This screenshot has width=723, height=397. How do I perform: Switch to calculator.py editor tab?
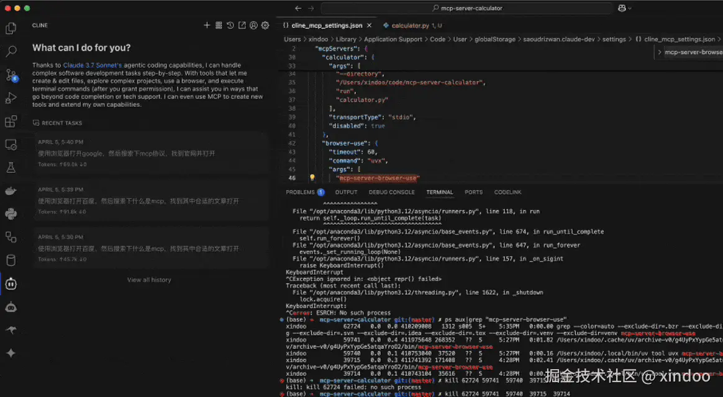(410, 25)
